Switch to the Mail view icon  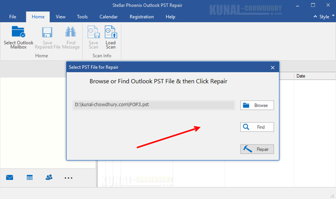click(9, 178)
